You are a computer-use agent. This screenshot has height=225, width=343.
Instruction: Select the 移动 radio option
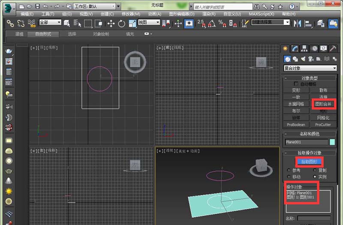coord(289,177)
